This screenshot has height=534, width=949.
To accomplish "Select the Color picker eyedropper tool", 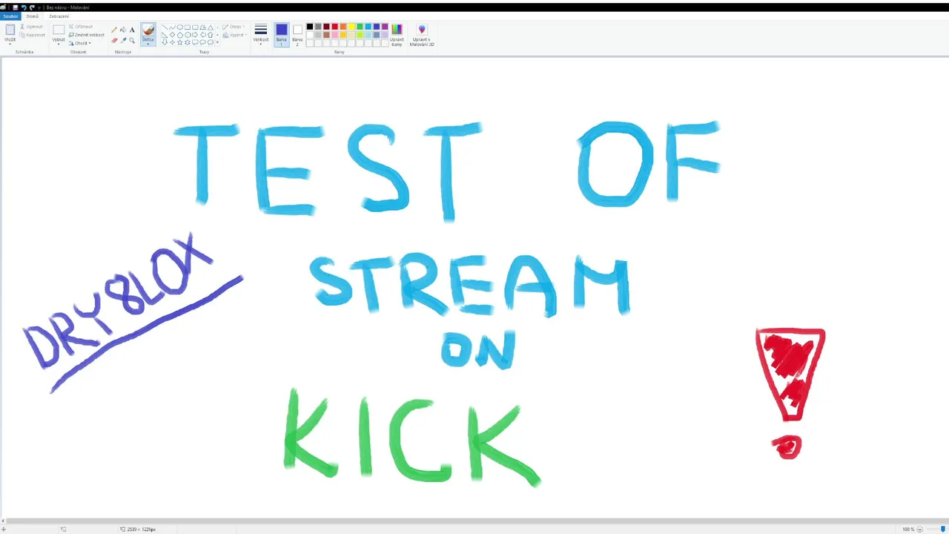I will (x=123, y=40).
